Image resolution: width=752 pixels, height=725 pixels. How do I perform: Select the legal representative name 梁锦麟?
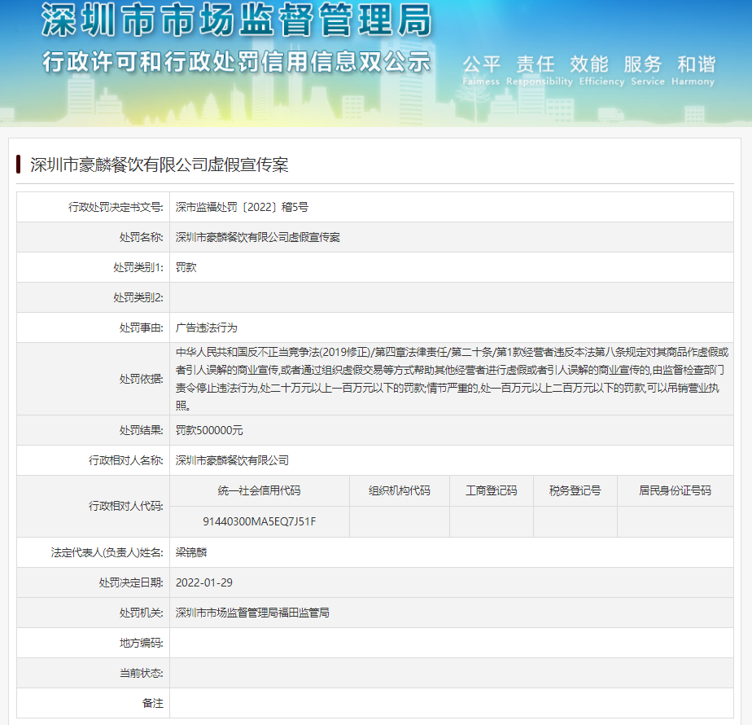coord(192,552)
